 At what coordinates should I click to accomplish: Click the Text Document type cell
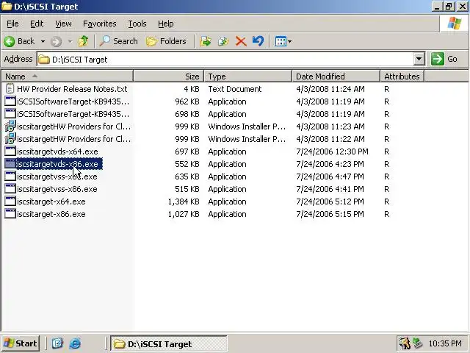click(x=235, y=89)
